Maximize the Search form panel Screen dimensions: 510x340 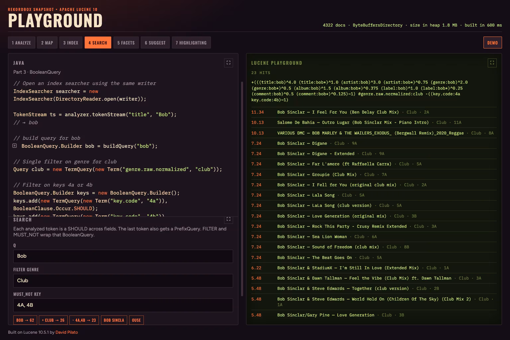[x=228, y=219]
